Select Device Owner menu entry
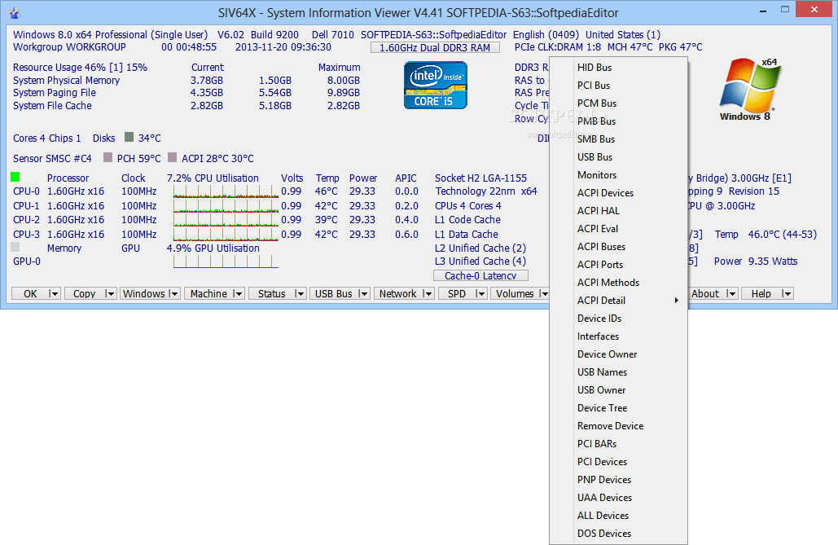 [618, 354]
